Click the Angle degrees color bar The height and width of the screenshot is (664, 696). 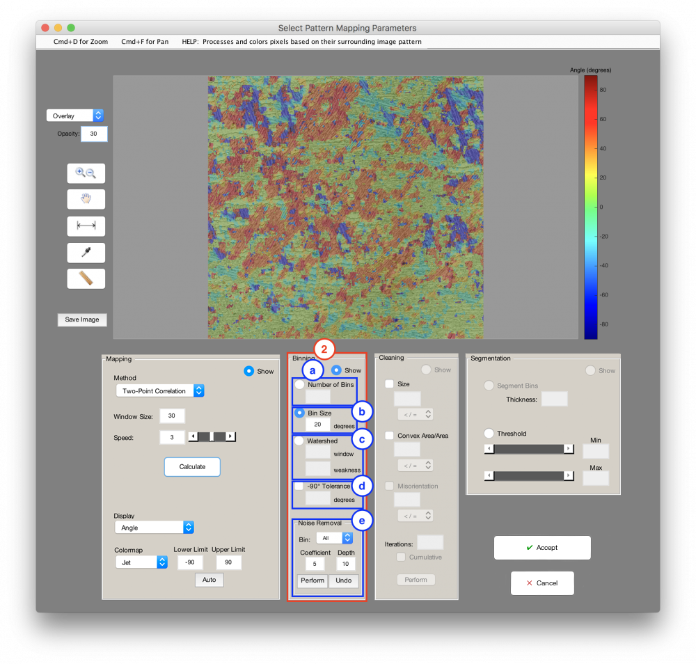coord(591,207)
